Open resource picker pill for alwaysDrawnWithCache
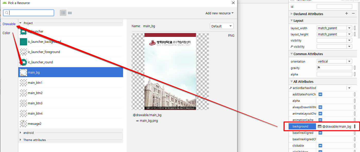The width and height of the screenshot is (360, 152). click(355, 107)
